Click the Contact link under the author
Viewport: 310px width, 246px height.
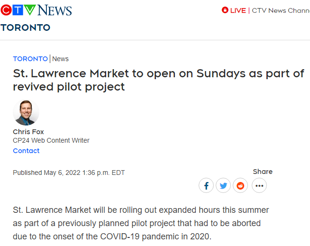26,151
